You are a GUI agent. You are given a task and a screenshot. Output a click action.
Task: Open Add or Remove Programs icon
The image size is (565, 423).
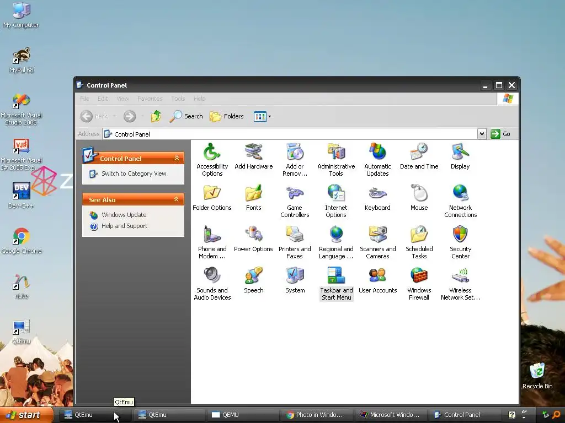295,159
